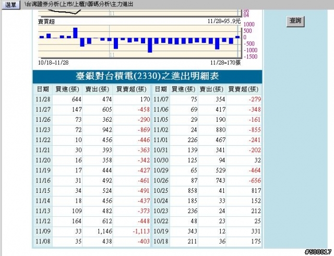Select the 11/23 date cell
The image size is (334, 256).
point(43,130)
